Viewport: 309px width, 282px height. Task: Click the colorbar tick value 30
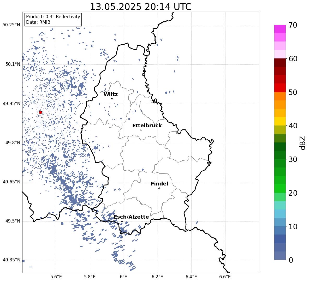(293, 159)
